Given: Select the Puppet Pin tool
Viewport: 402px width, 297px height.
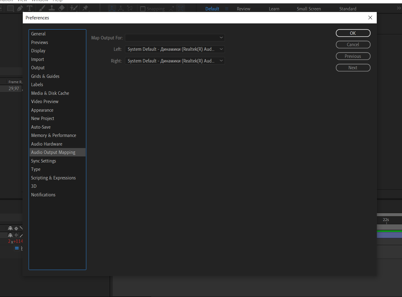Looking at the screenshot, I should pyautogui.click(x=85, y=9).
